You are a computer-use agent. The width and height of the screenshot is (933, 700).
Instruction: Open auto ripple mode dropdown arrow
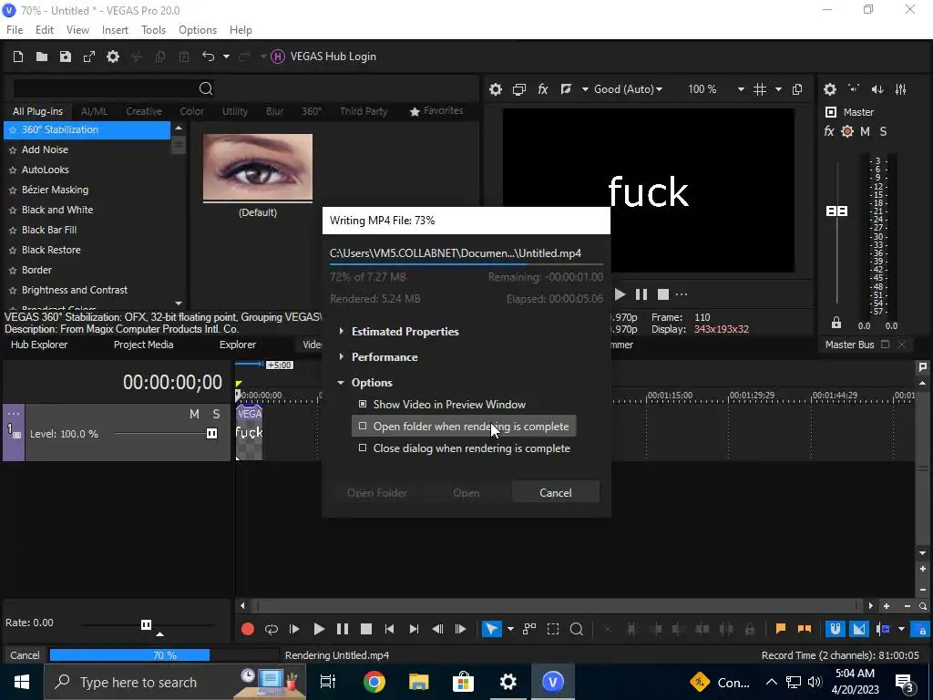901,629
